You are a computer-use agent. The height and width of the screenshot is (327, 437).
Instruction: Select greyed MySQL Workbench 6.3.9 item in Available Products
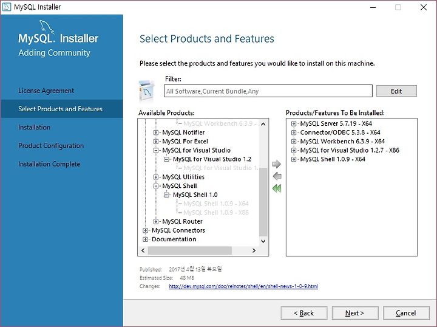(220, 123)
